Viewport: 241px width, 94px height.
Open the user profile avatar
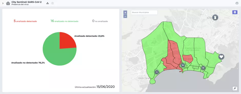[x=237, y=3]
